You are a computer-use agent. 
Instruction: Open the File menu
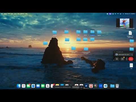click(x=9, y=14)
